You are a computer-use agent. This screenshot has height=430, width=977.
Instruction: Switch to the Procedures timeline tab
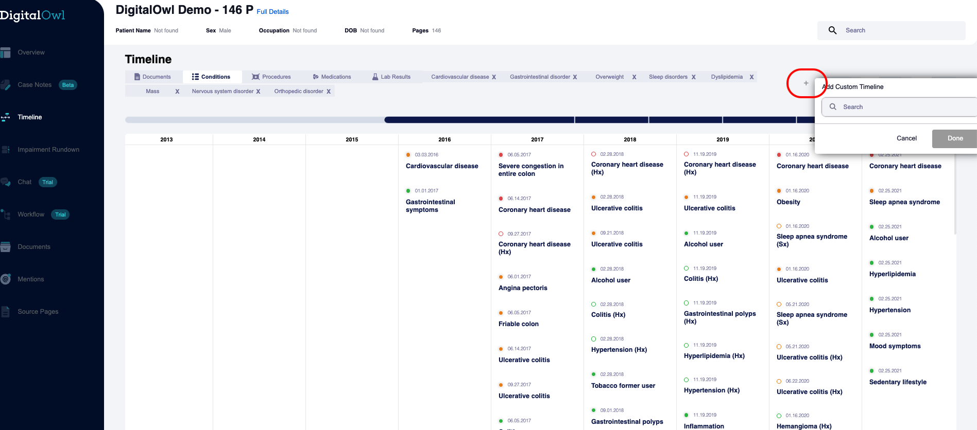point(271,77)
